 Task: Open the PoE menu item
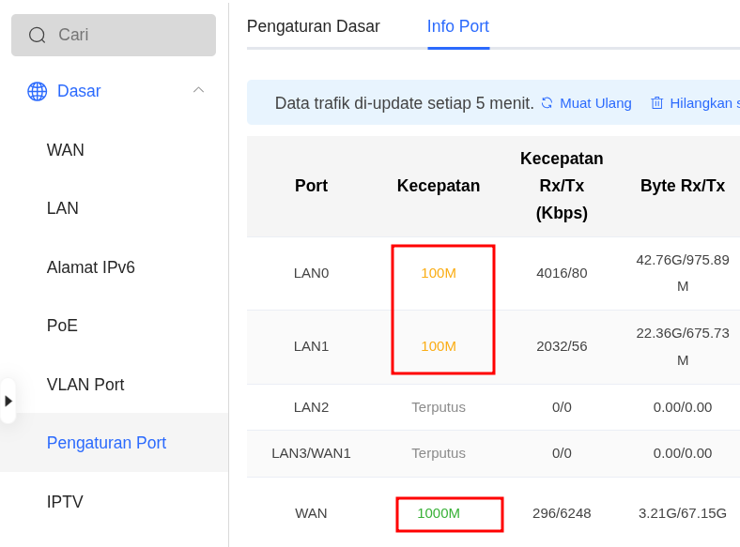pos(62,326)
